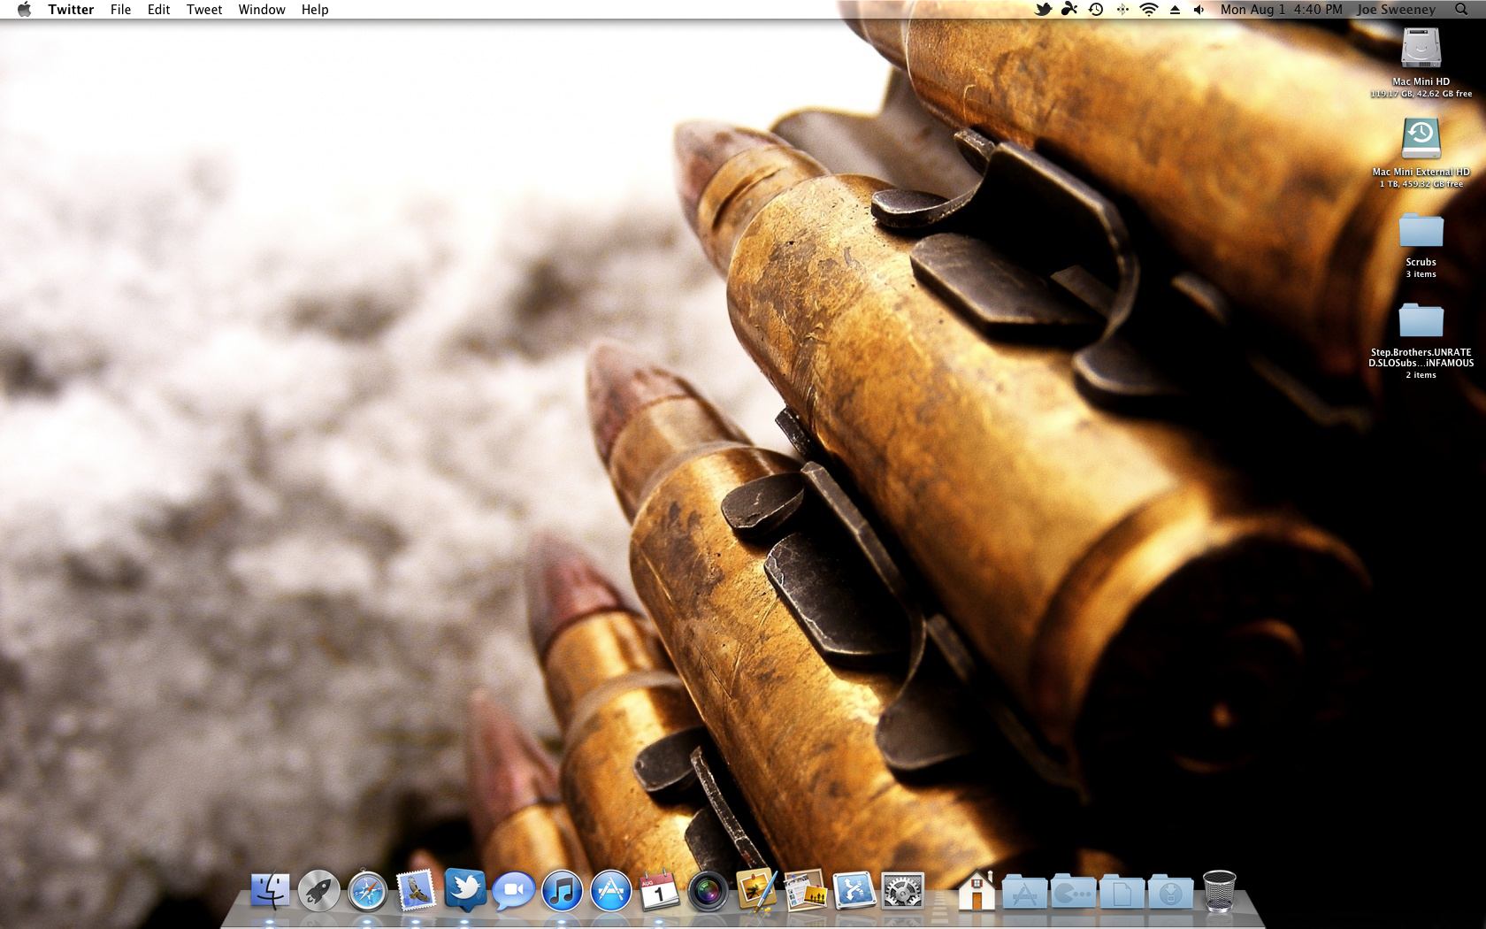Click the Eject icon in menu bar
This screenshot has height=929, width=1486.
1175,10
